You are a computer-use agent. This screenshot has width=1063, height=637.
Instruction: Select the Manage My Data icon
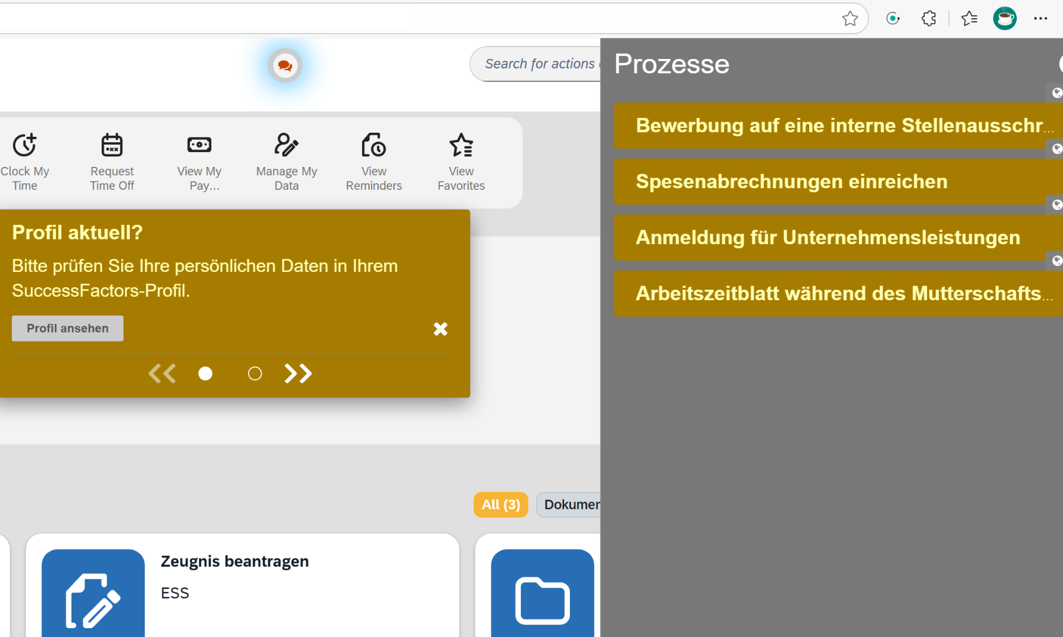286,145
